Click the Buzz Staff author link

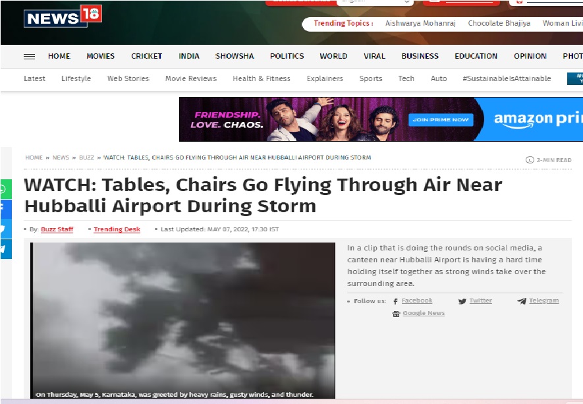point(57,229)
